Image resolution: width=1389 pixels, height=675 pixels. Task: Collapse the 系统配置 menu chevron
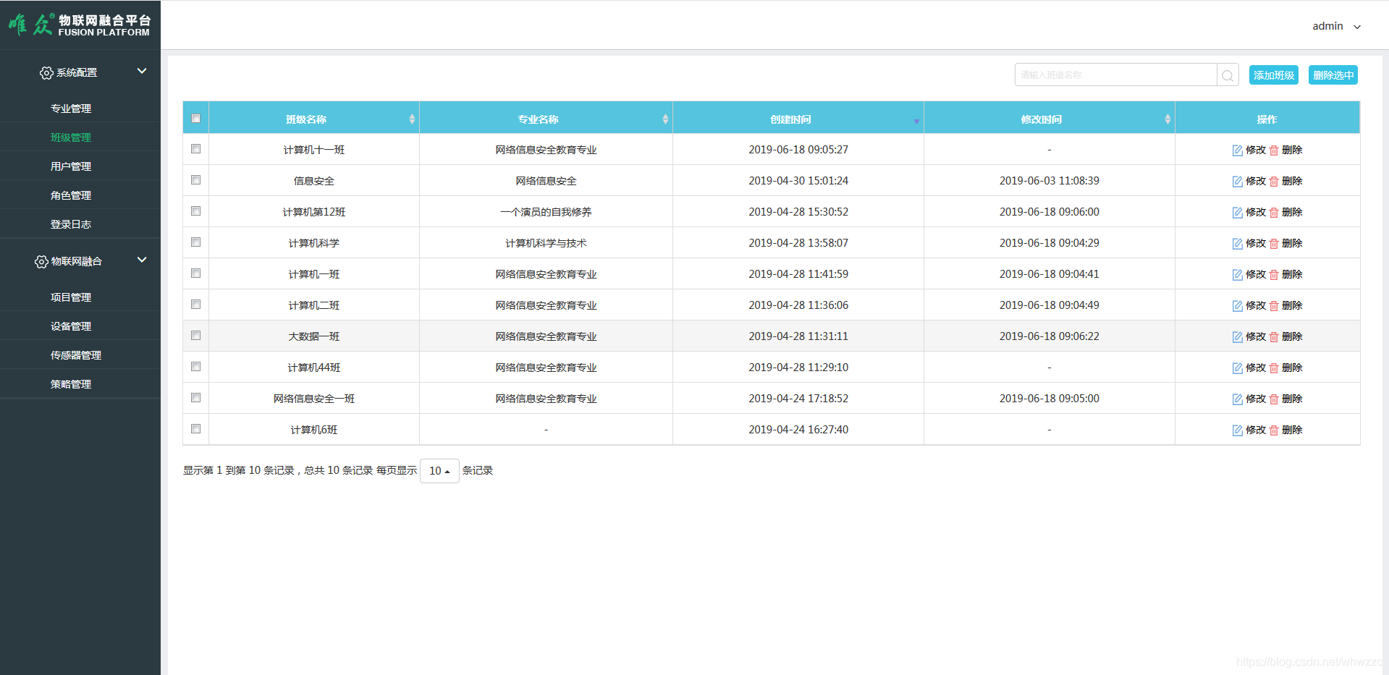point(142,71)
